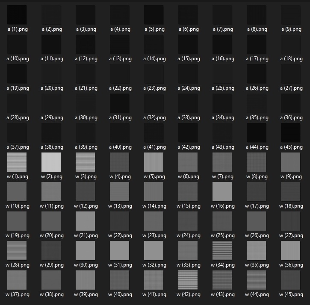310x305 pixels.
Task: Pick the w (16).png thumbnail
Action: [x=222, y=191]
